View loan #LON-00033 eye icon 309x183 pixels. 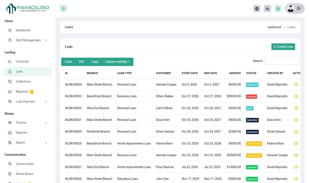pyautogui.click(x=296, y=96)
